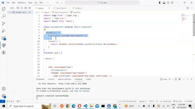Click the errors and warnings status item

pyautogui.click(x=10, y=101)
